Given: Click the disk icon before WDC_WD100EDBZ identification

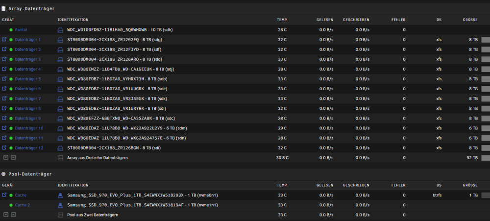Looking at the screenshot, I should [x=60, y=30].
